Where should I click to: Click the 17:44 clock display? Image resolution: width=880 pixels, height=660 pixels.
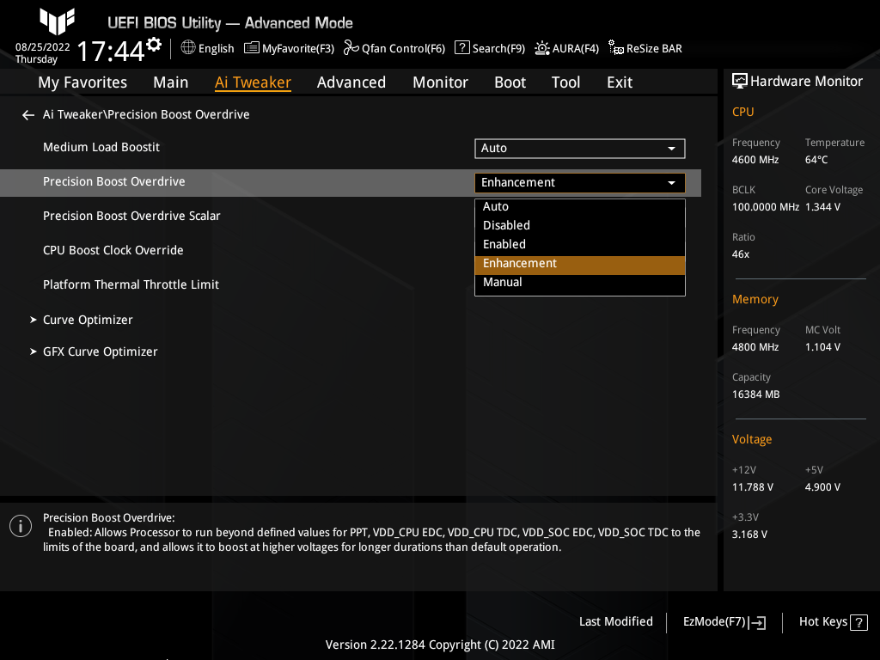[x=111, y=51]
